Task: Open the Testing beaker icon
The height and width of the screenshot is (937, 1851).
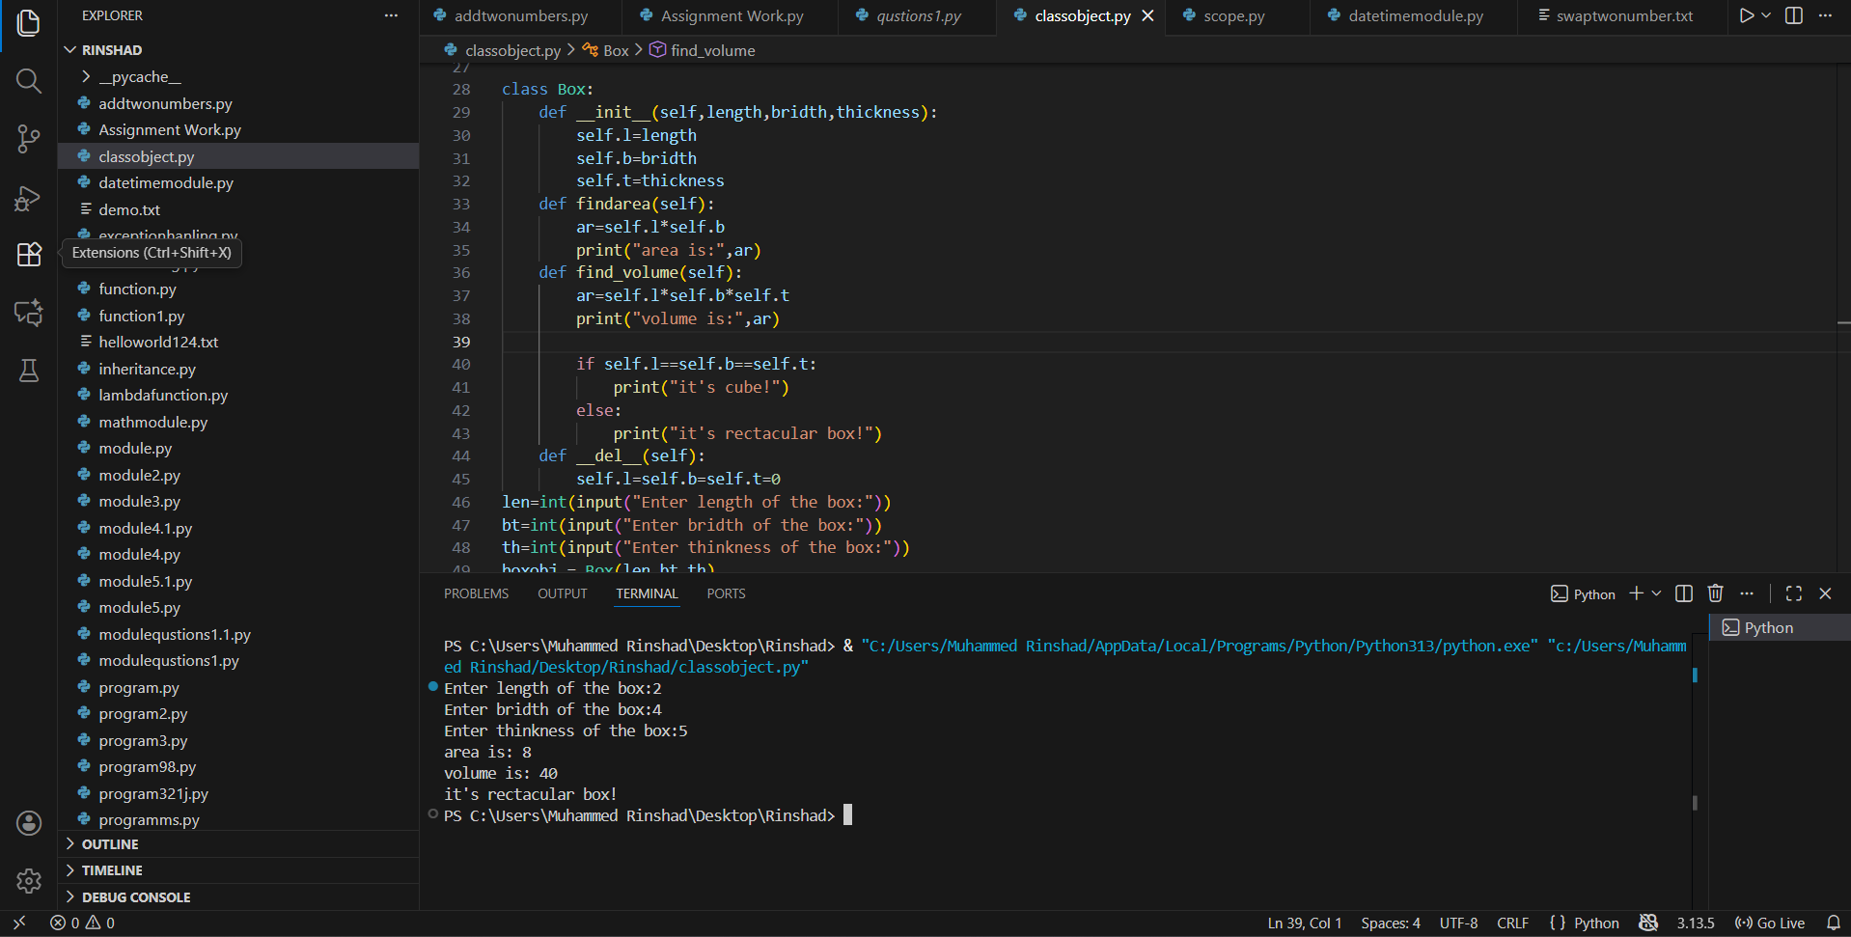Action: point(28,371)
